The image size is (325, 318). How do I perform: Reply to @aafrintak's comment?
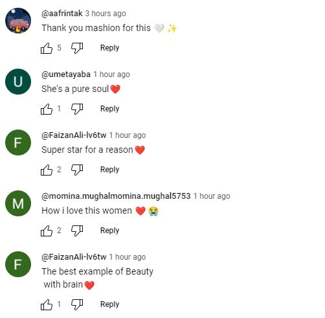[109, 48]
